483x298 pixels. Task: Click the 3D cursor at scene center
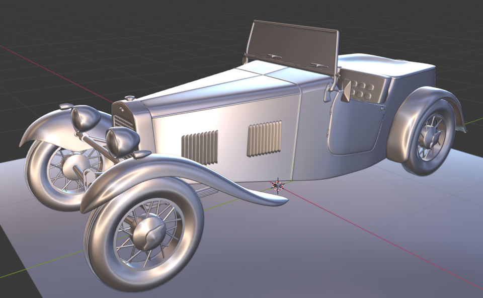277,187
